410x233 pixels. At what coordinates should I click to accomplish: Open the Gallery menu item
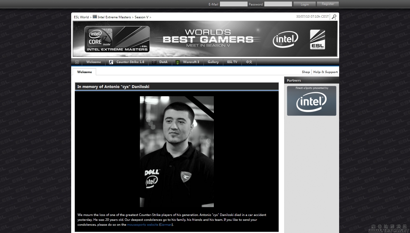pos(213,62)
